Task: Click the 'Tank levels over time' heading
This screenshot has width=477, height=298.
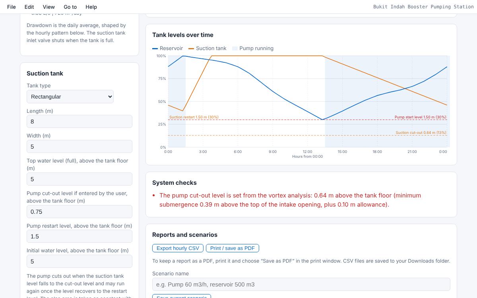Action: tap(183, 35)
